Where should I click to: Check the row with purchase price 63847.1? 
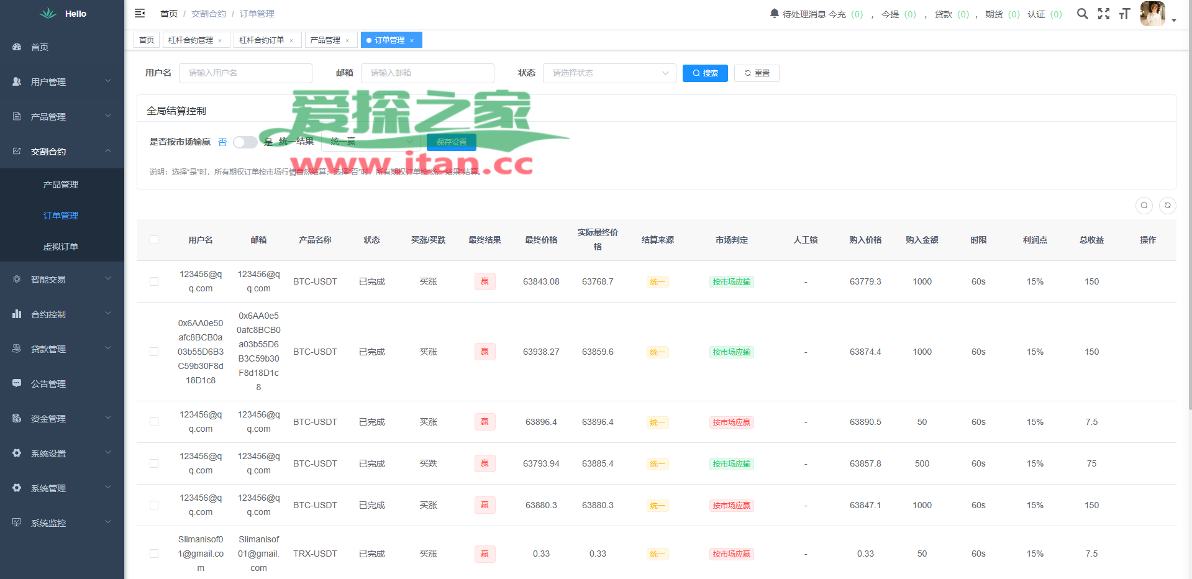coord(154,505)
